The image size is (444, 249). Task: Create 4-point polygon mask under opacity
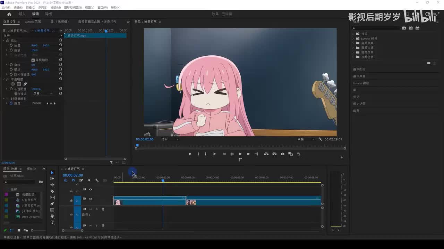(x=19, y=84)
